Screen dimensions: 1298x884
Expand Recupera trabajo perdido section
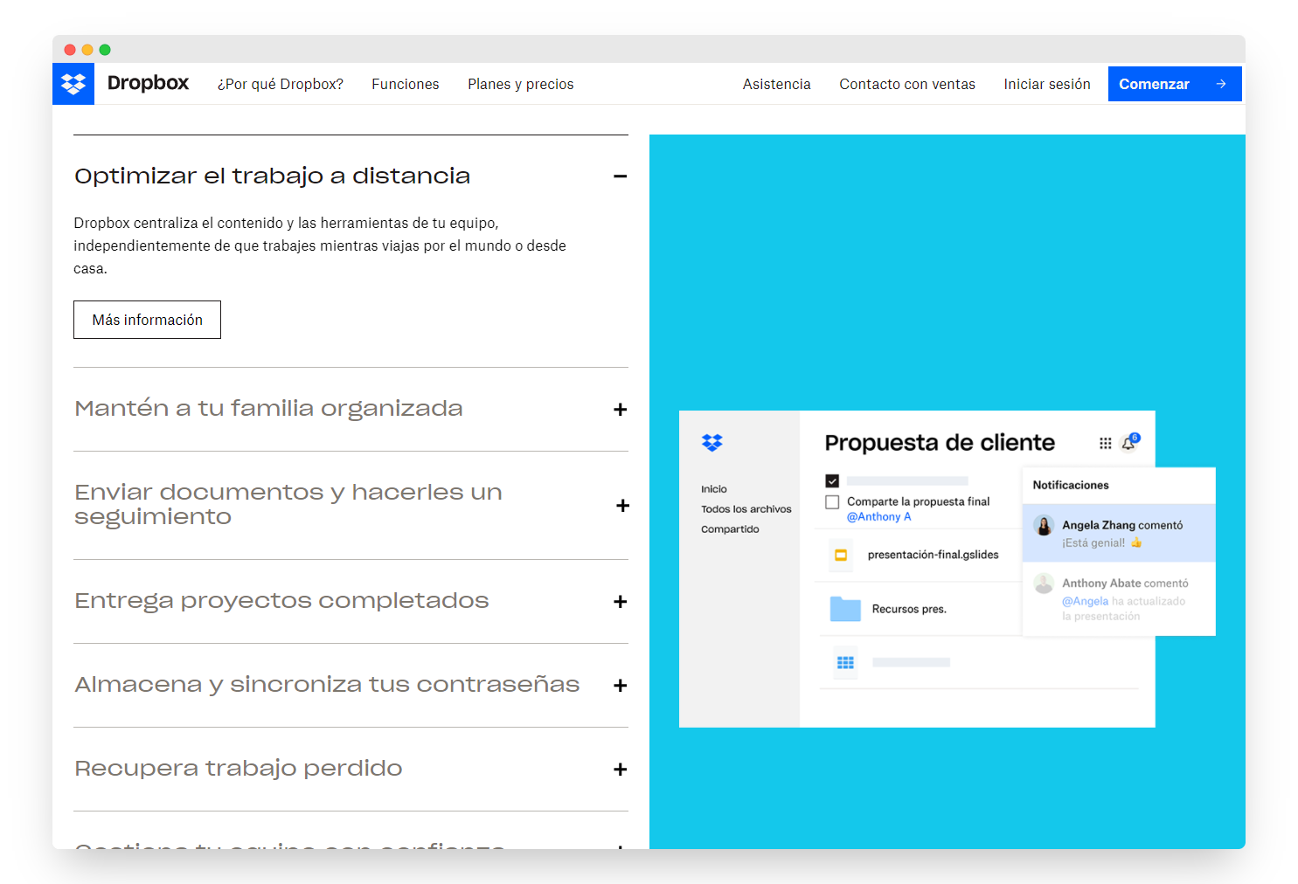621,770
